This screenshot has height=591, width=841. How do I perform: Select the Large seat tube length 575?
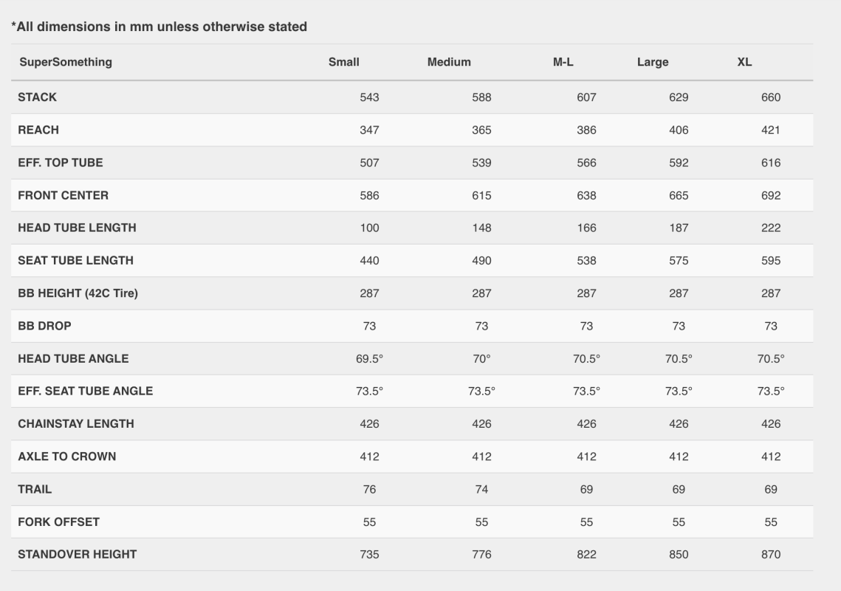(679, 261)
